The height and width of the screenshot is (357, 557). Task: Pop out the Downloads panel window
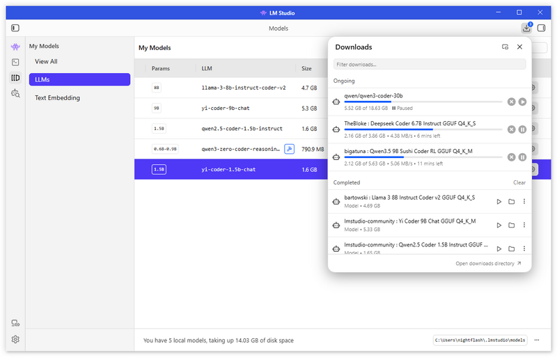[505, 47]
